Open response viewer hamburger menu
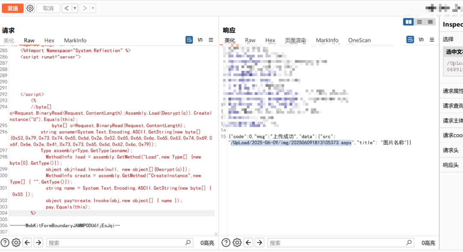The image size is (463, 252). point(432,39)
